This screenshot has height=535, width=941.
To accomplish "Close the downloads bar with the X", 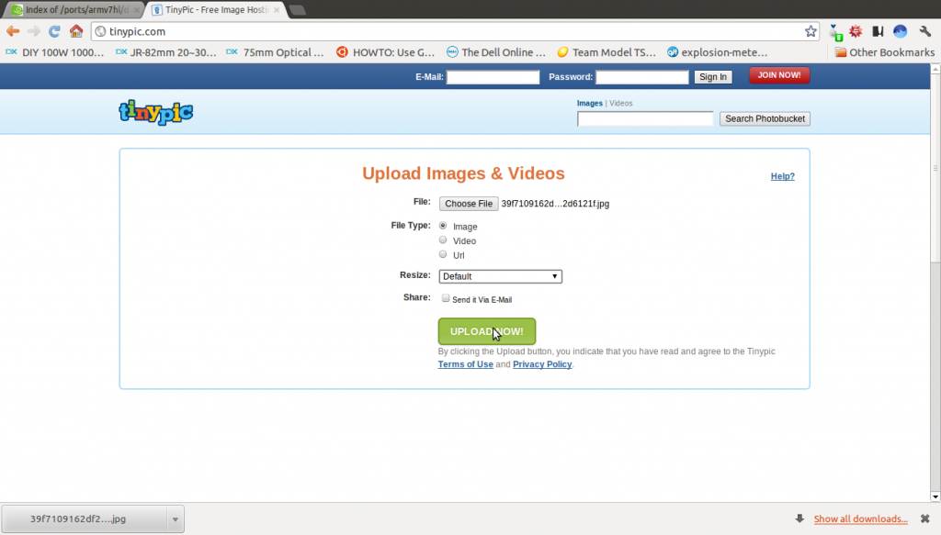I will (x=925, y=518).
